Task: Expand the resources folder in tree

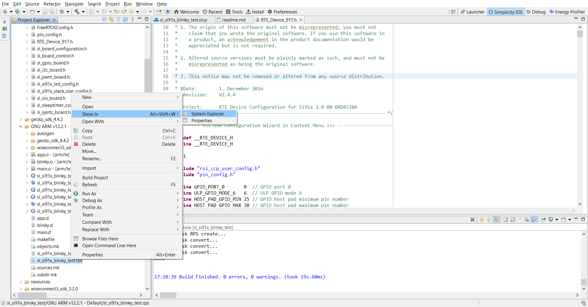Action: point(21,282)
